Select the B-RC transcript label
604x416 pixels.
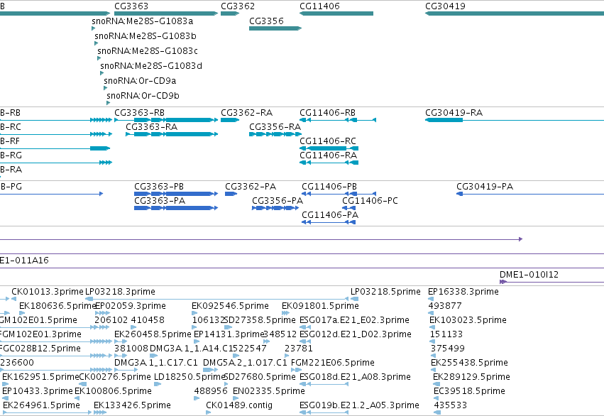[x=11, y=127]
